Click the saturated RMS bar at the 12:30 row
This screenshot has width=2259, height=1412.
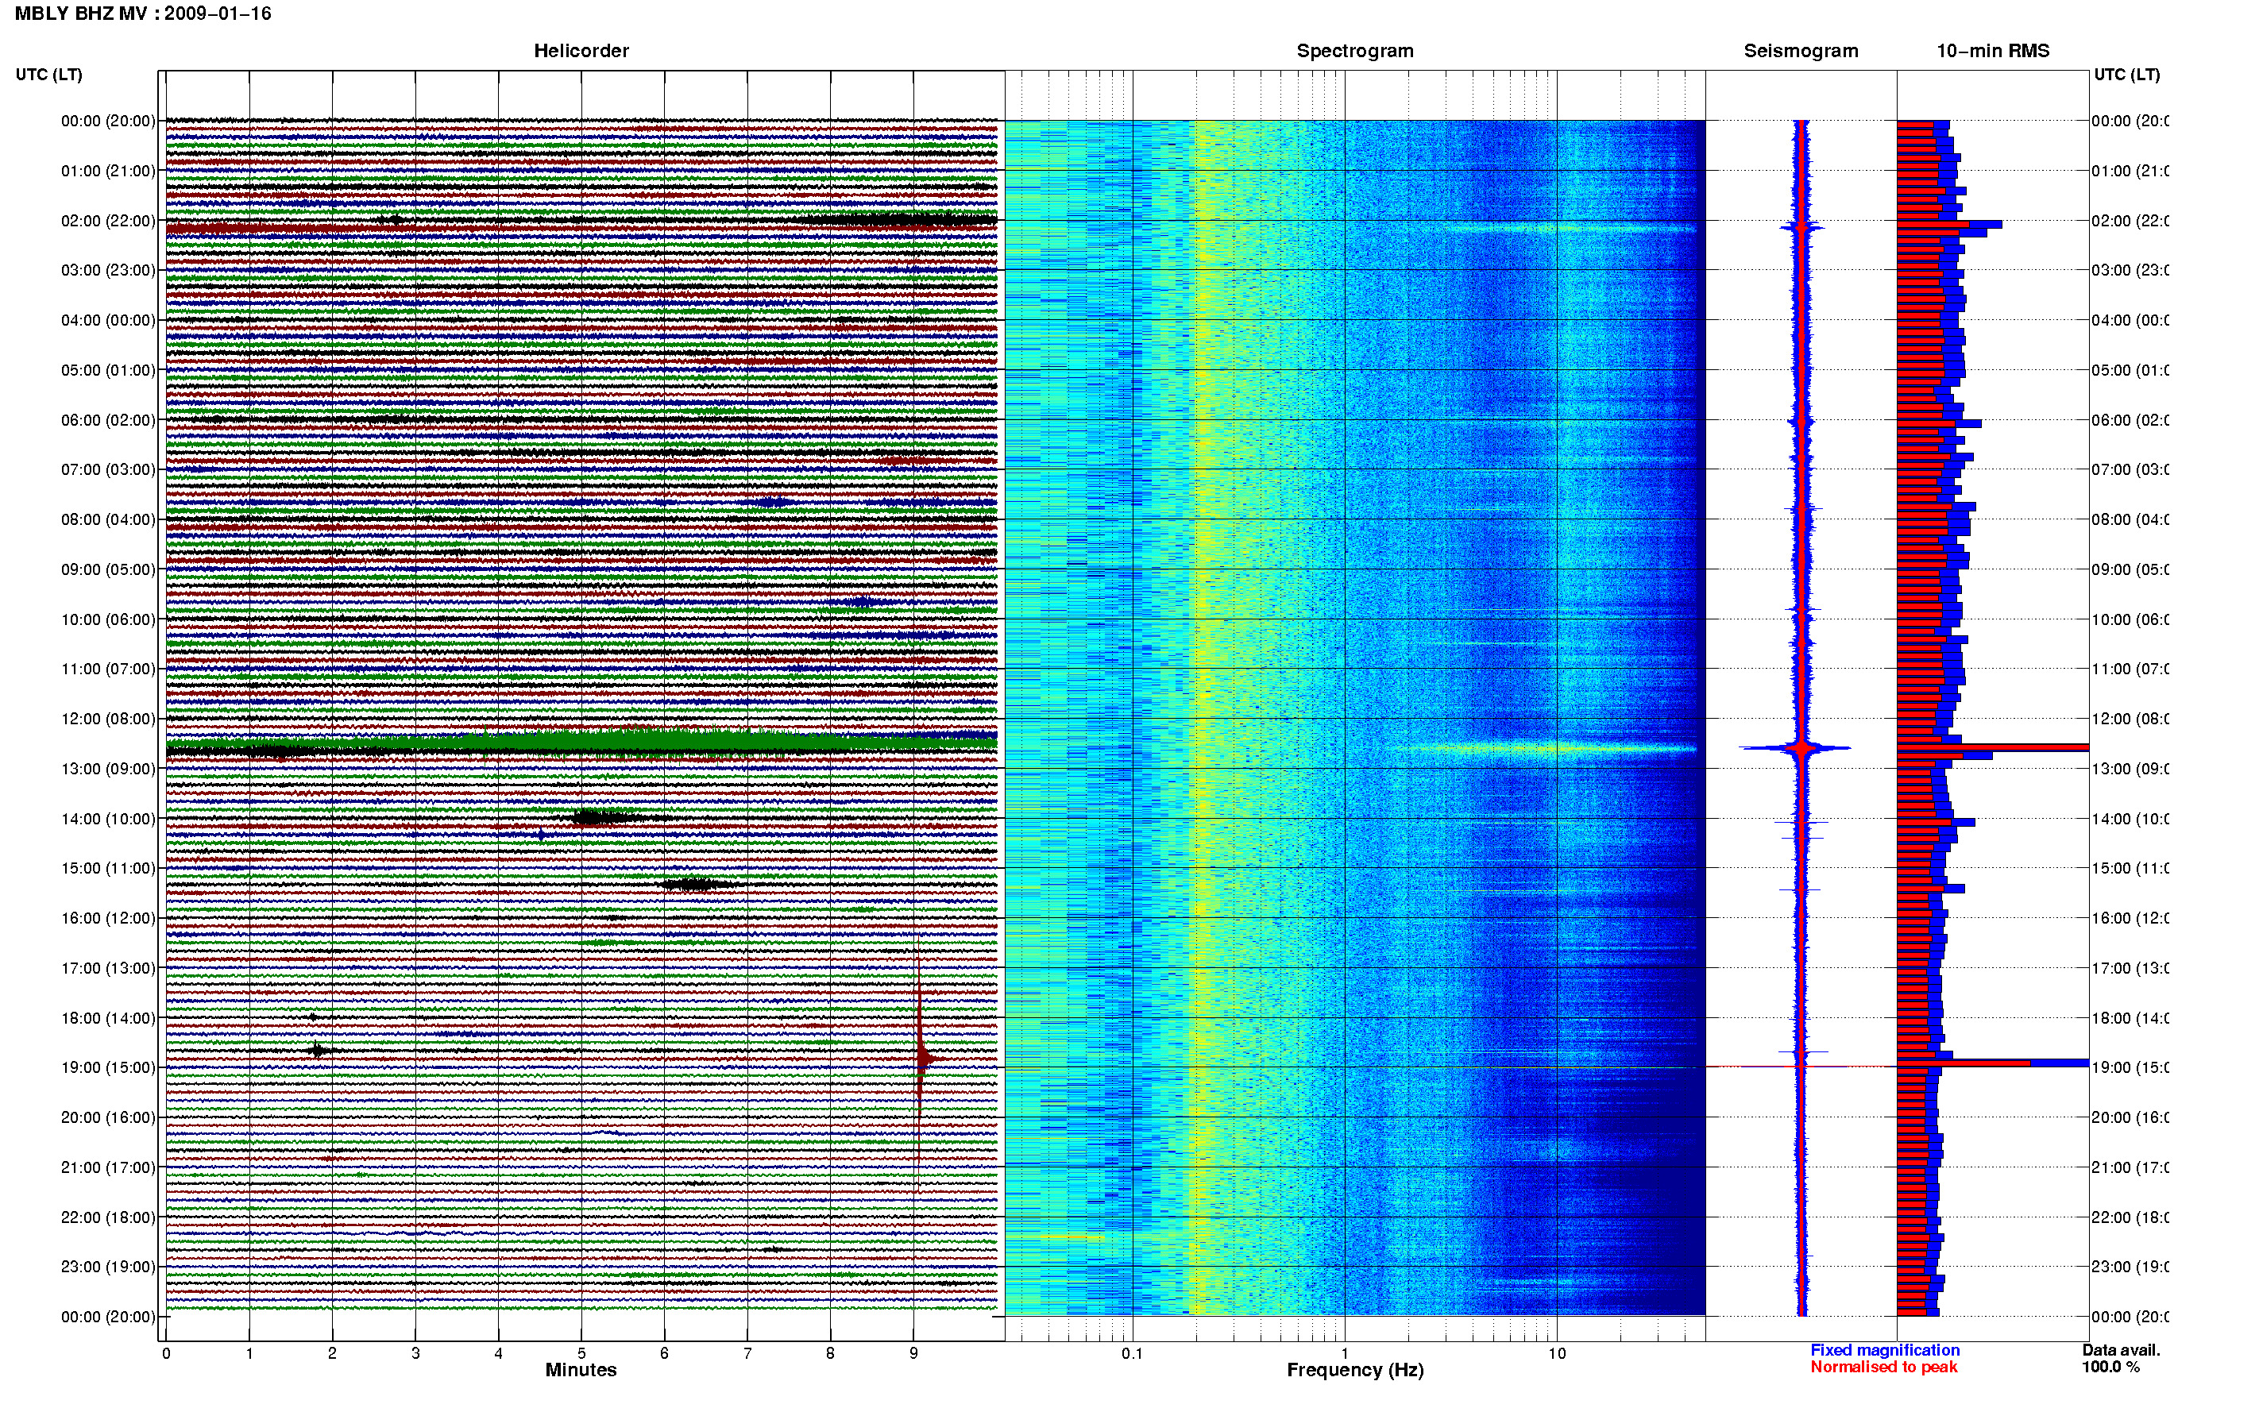point(1993,747)
